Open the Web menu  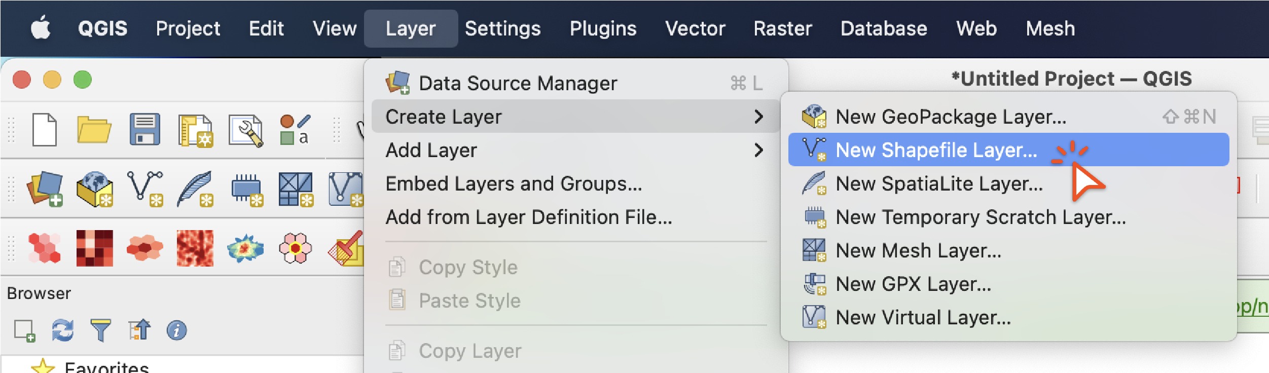coord(976,28)
